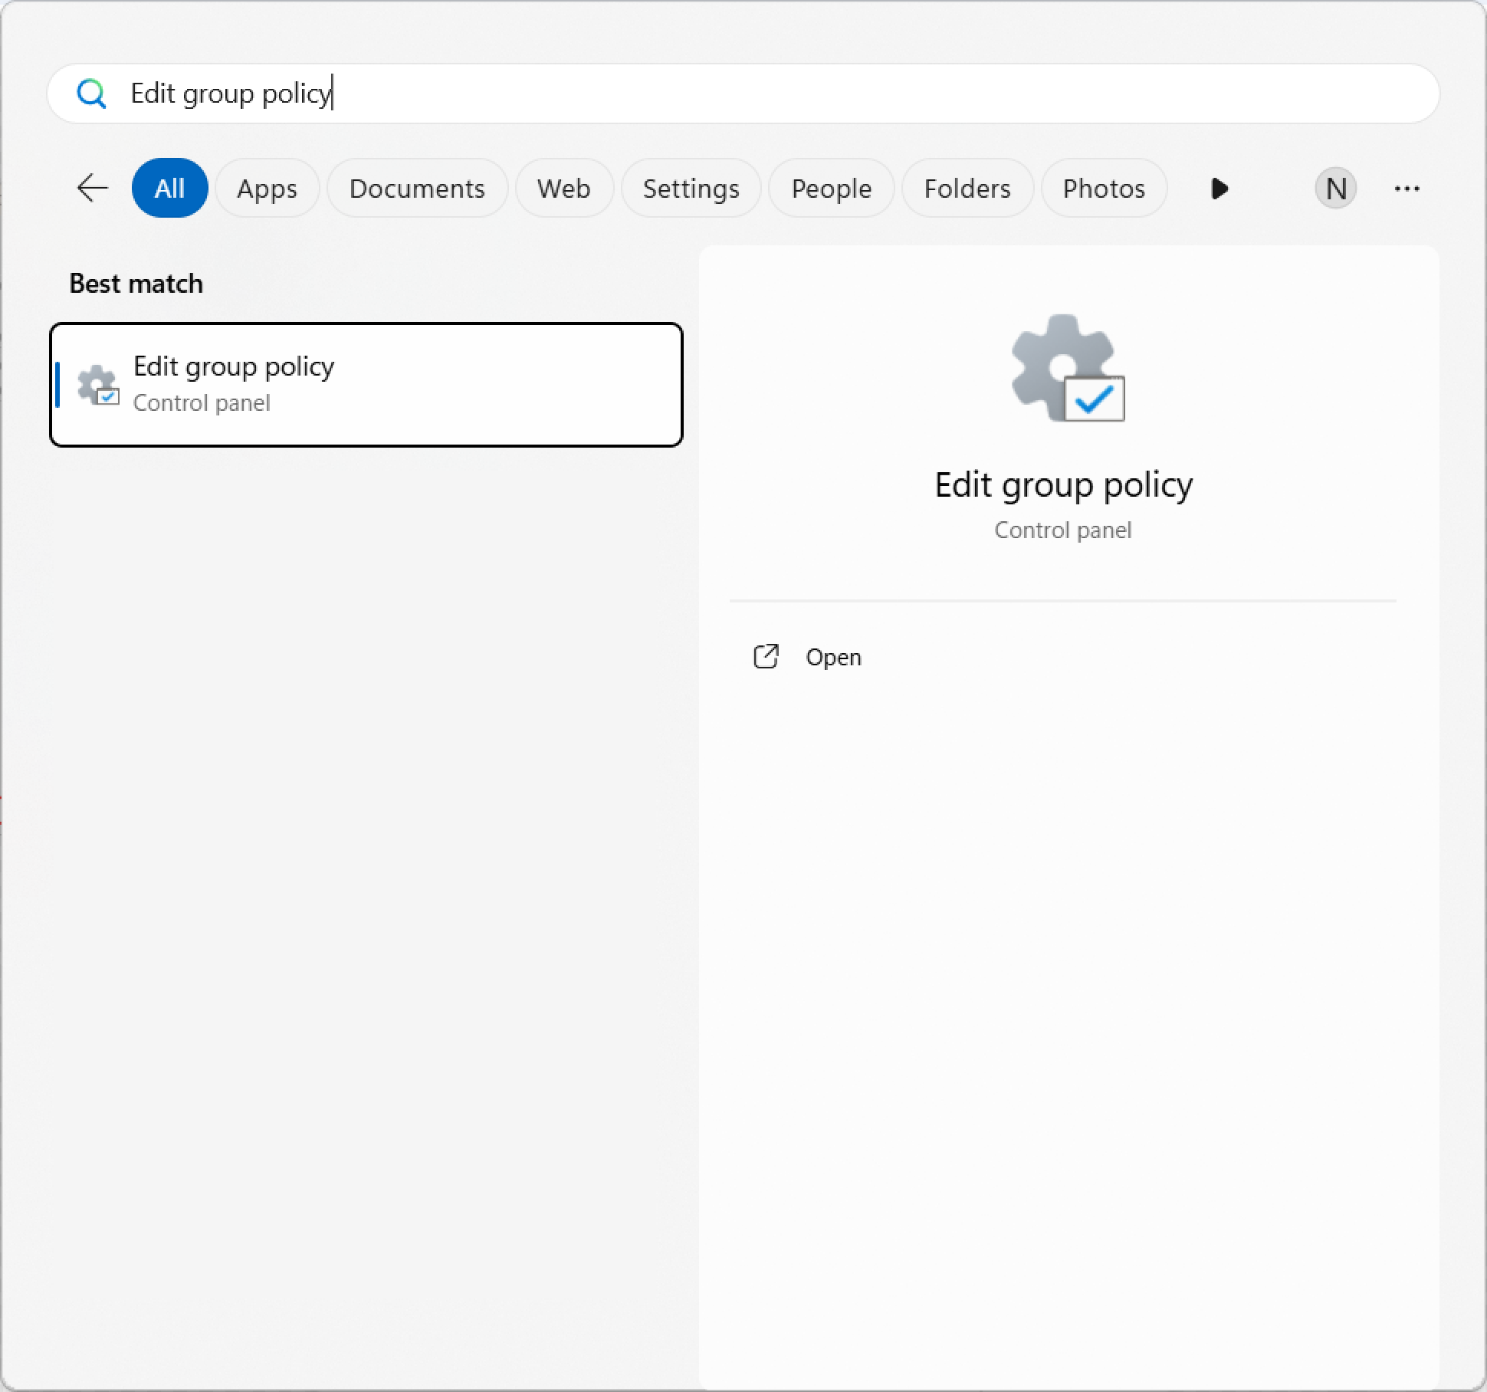The height and width of the screenshot is (1392, 1487).
Task: Switch to the Folders filter
Action: pos(967,188)
